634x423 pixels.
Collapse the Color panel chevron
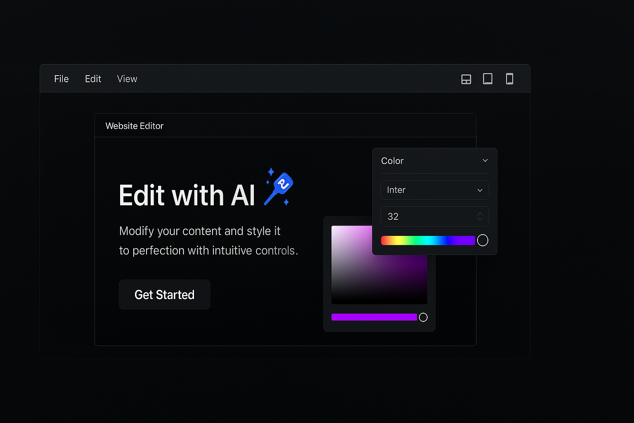[x=485, y=160]
